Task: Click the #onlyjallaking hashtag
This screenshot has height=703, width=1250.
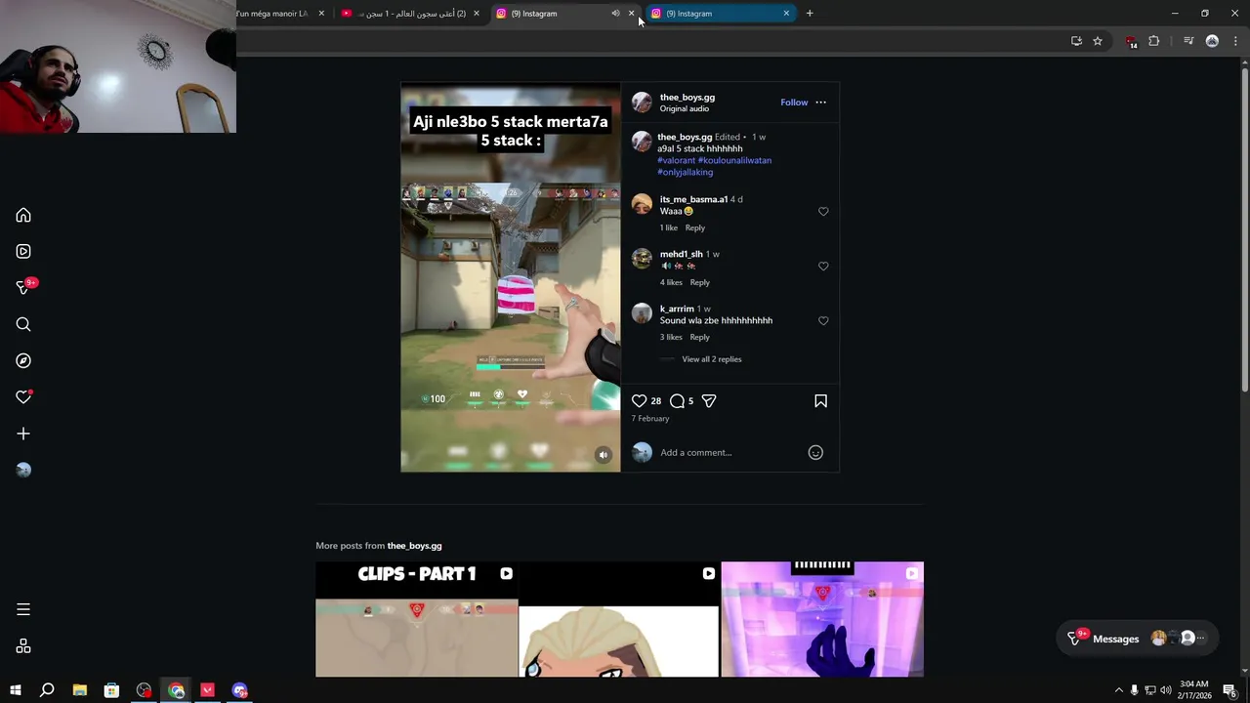Action: (686, 172)
